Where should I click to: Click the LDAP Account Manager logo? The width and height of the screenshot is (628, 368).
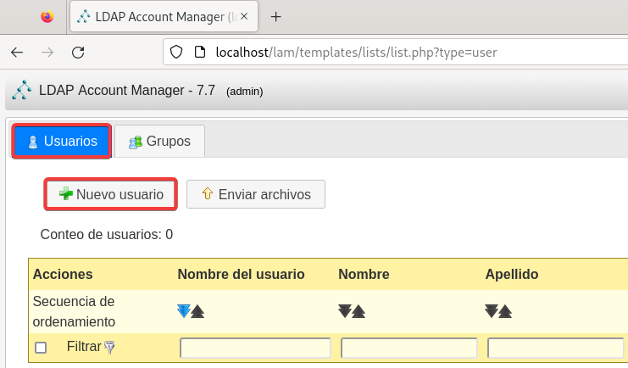22,90
